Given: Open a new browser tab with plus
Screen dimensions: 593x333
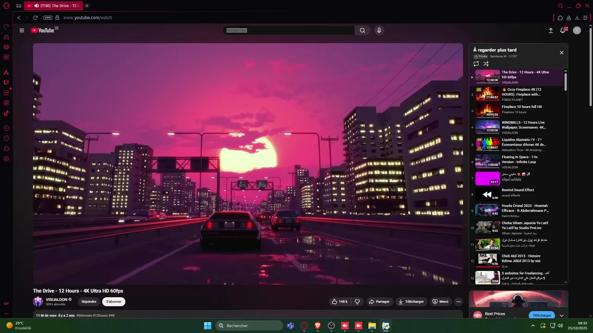Looking at the screenshot, I should 87,6.
